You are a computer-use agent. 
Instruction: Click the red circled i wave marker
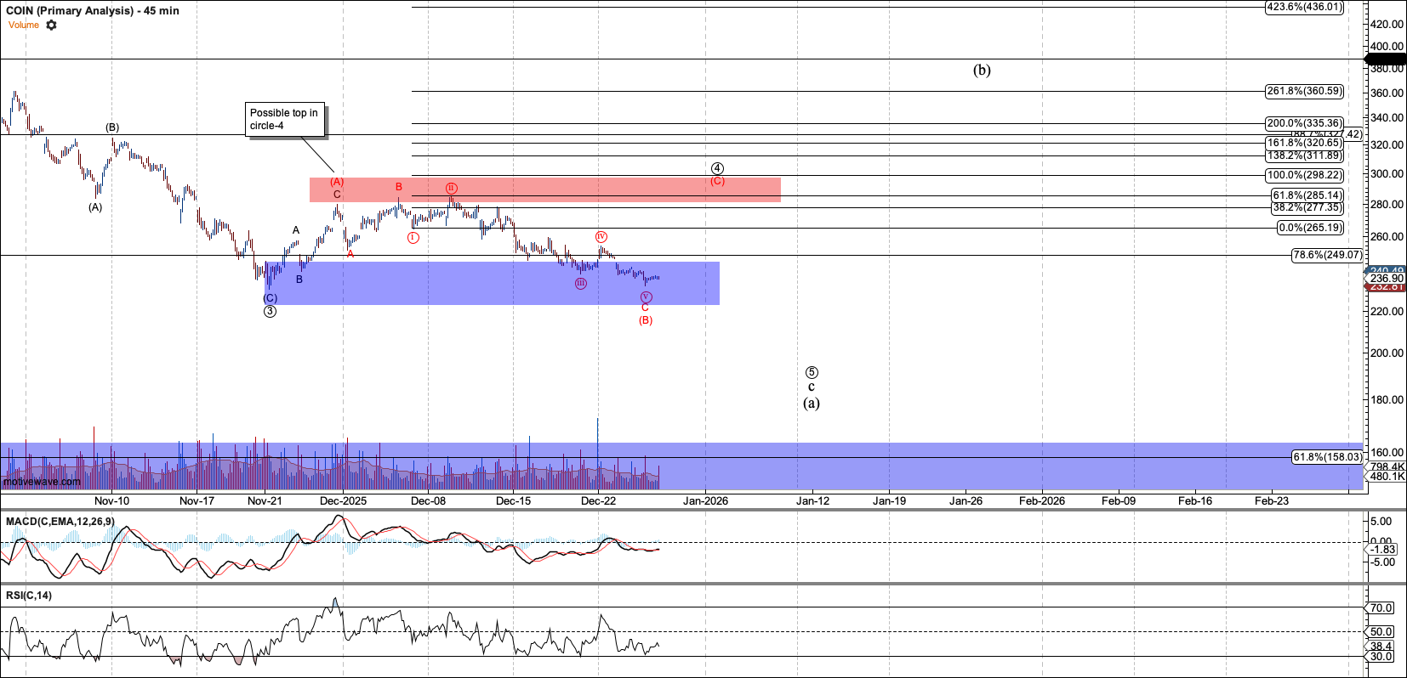413,238
